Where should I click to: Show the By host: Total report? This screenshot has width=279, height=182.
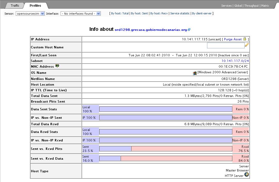(x=120, y=13)
